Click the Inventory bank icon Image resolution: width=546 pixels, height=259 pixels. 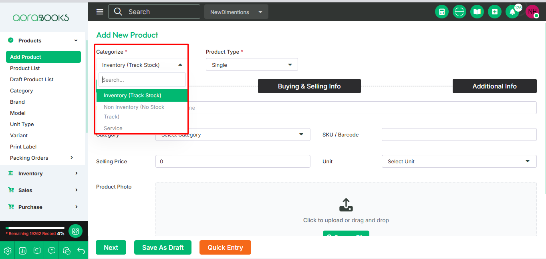pos(11,173)
